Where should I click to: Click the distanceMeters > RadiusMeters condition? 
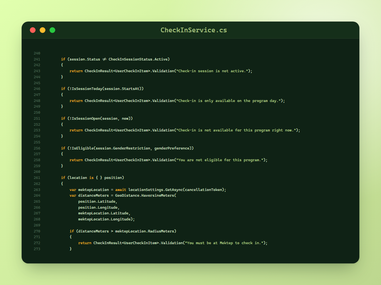pos(126,231)
